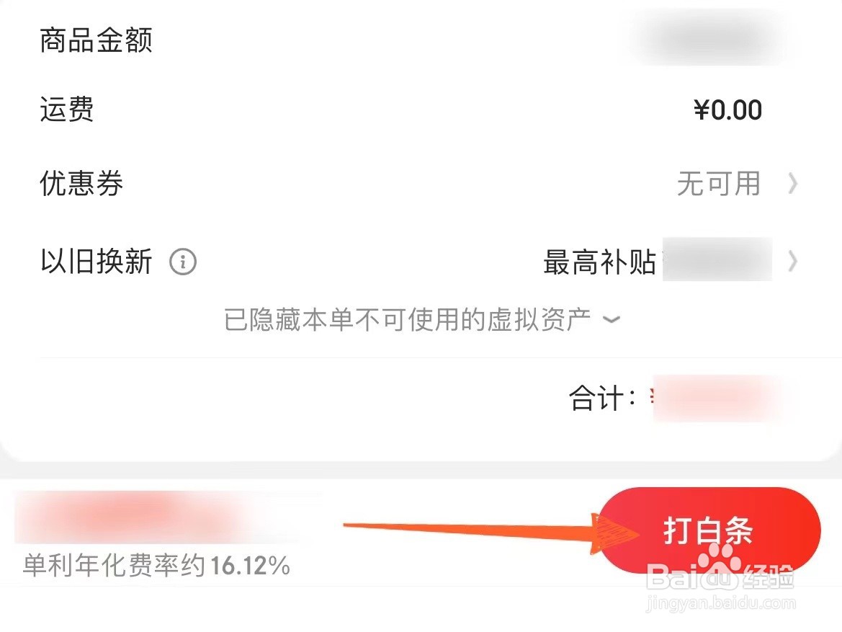This screenshot has width=842, height=632.
Task: Open the 优惠券 chevron arrow
Action: [792, 183]
